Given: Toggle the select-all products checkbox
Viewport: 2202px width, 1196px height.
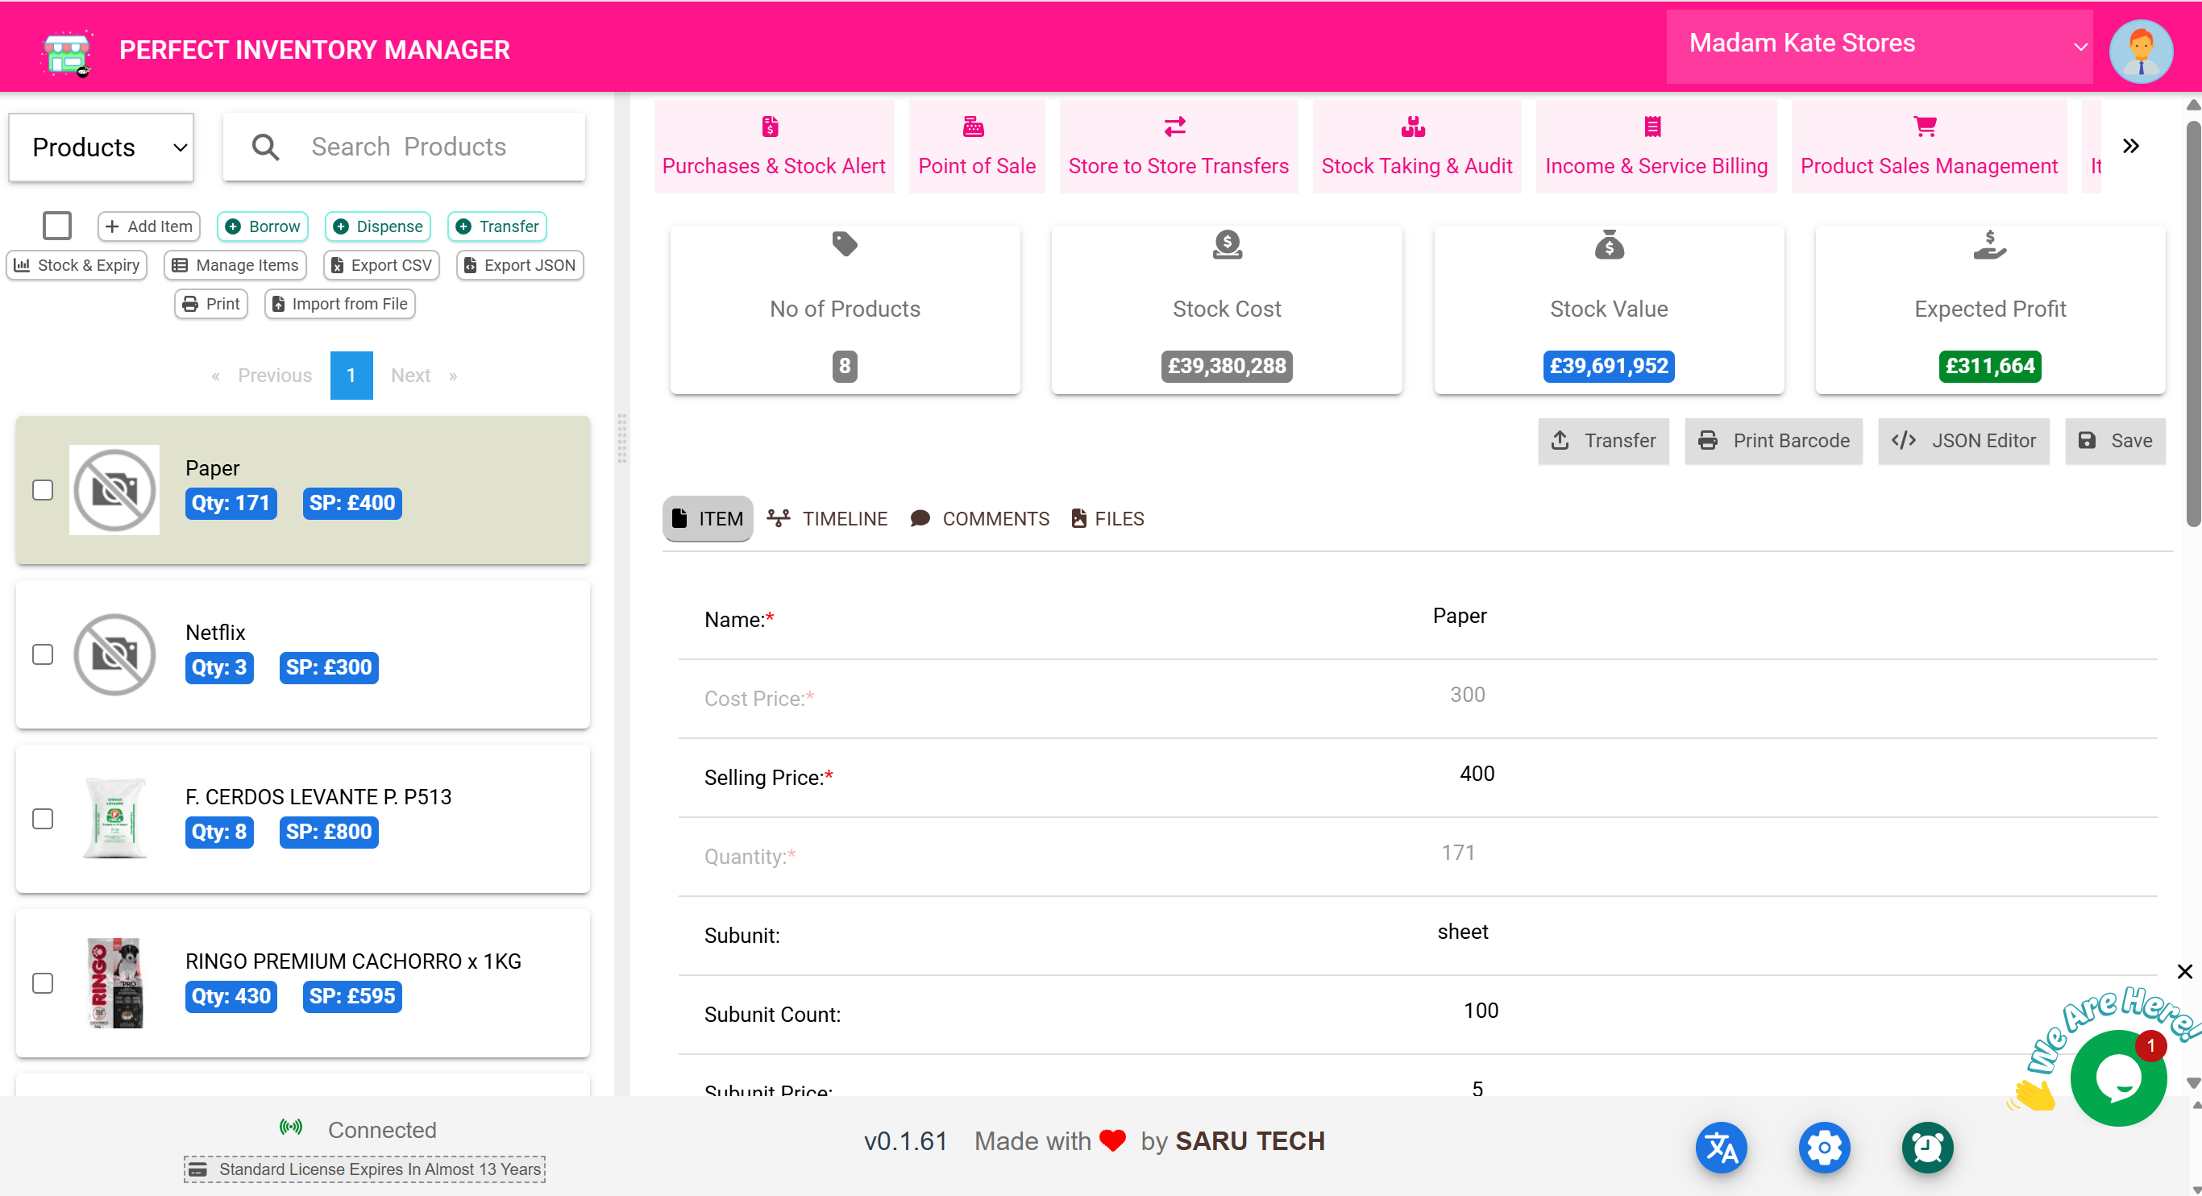Looking at the screenshot, I should click(57, 226).
